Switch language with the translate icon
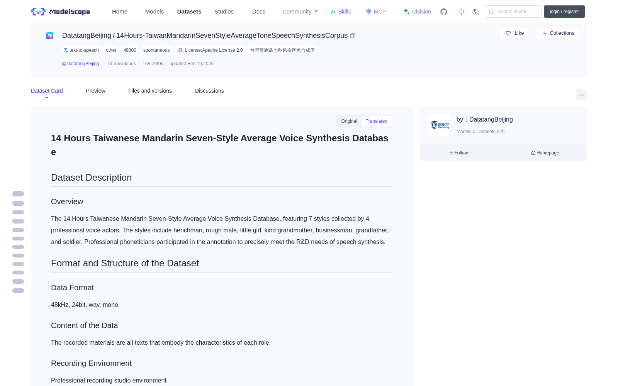618x386 pixels. click(475, 12)
